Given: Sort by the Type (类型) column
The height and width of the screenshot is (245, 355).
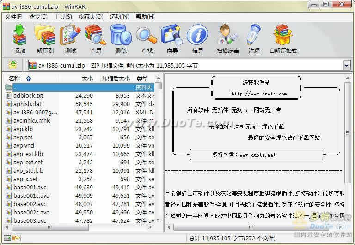Looking at the screenshot, I should coord(144,78).
